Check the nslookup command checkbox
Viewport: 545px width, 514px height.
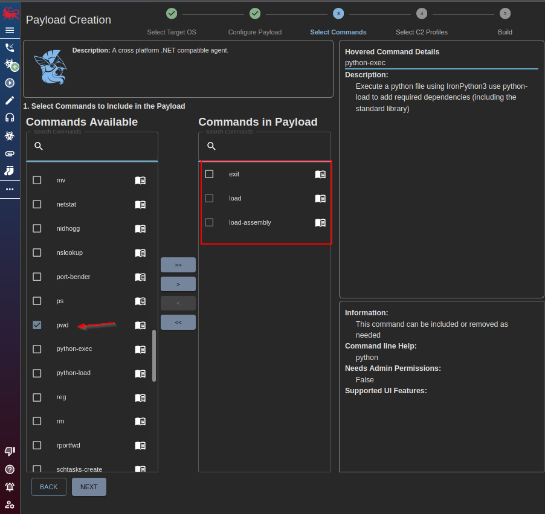(37, 252)
